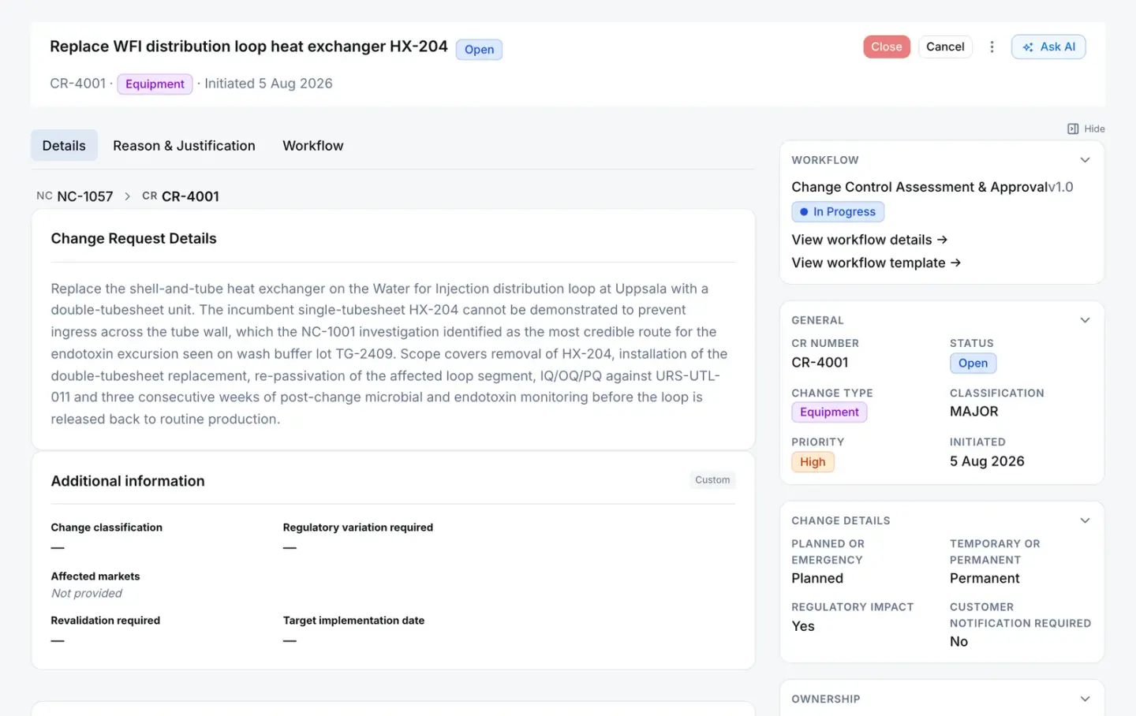Screen dimensions: 1136x716
Task: Collapse the WORKFLOW panel section
Action: (x=1085, y=160)
